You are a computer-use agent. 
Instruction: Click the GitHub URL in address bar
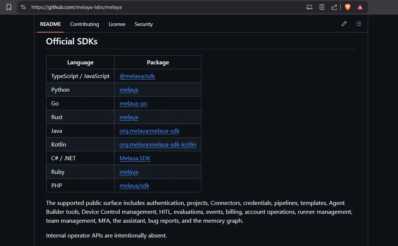pyautogui.click(x=76, y=7)
